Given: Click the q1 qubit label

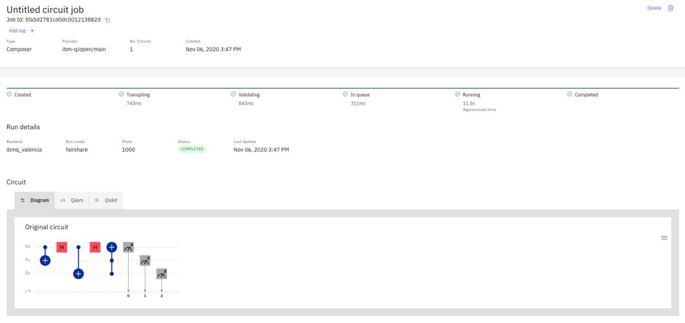Looking at the screenshot, I should tap(27, 260).
